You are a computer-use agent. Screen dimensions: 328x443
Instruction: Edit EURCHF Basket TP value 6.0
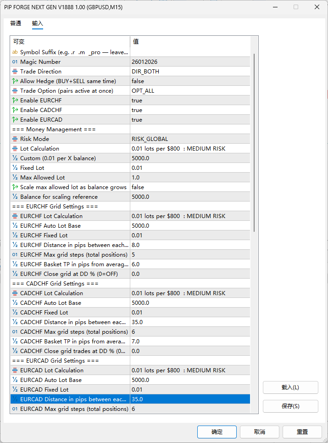(x=190, y=264)
